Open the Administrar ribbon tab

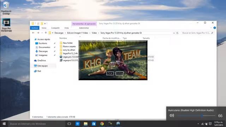tap(84, 28)
